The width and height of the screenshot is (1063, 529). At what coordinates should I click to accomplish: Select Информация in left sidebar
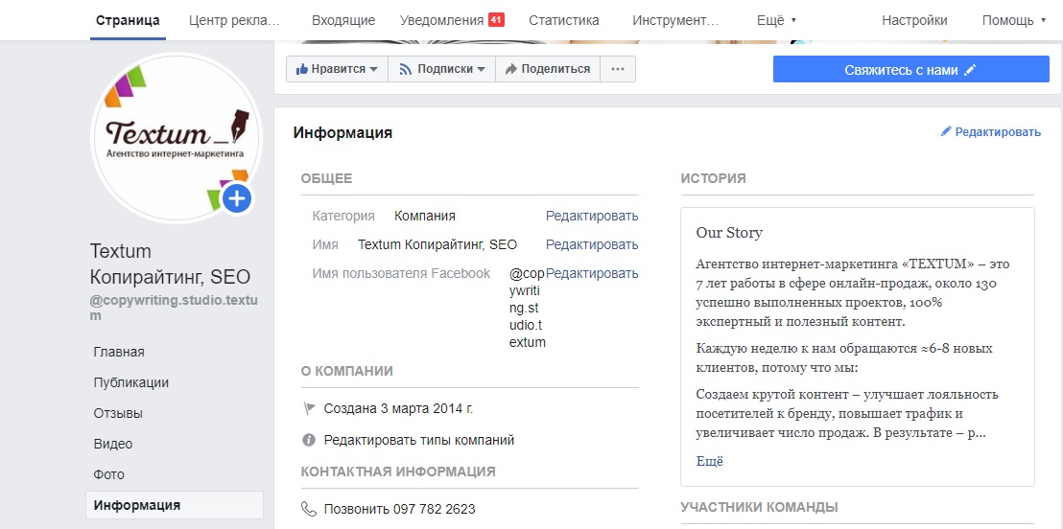tap(175, 505)
